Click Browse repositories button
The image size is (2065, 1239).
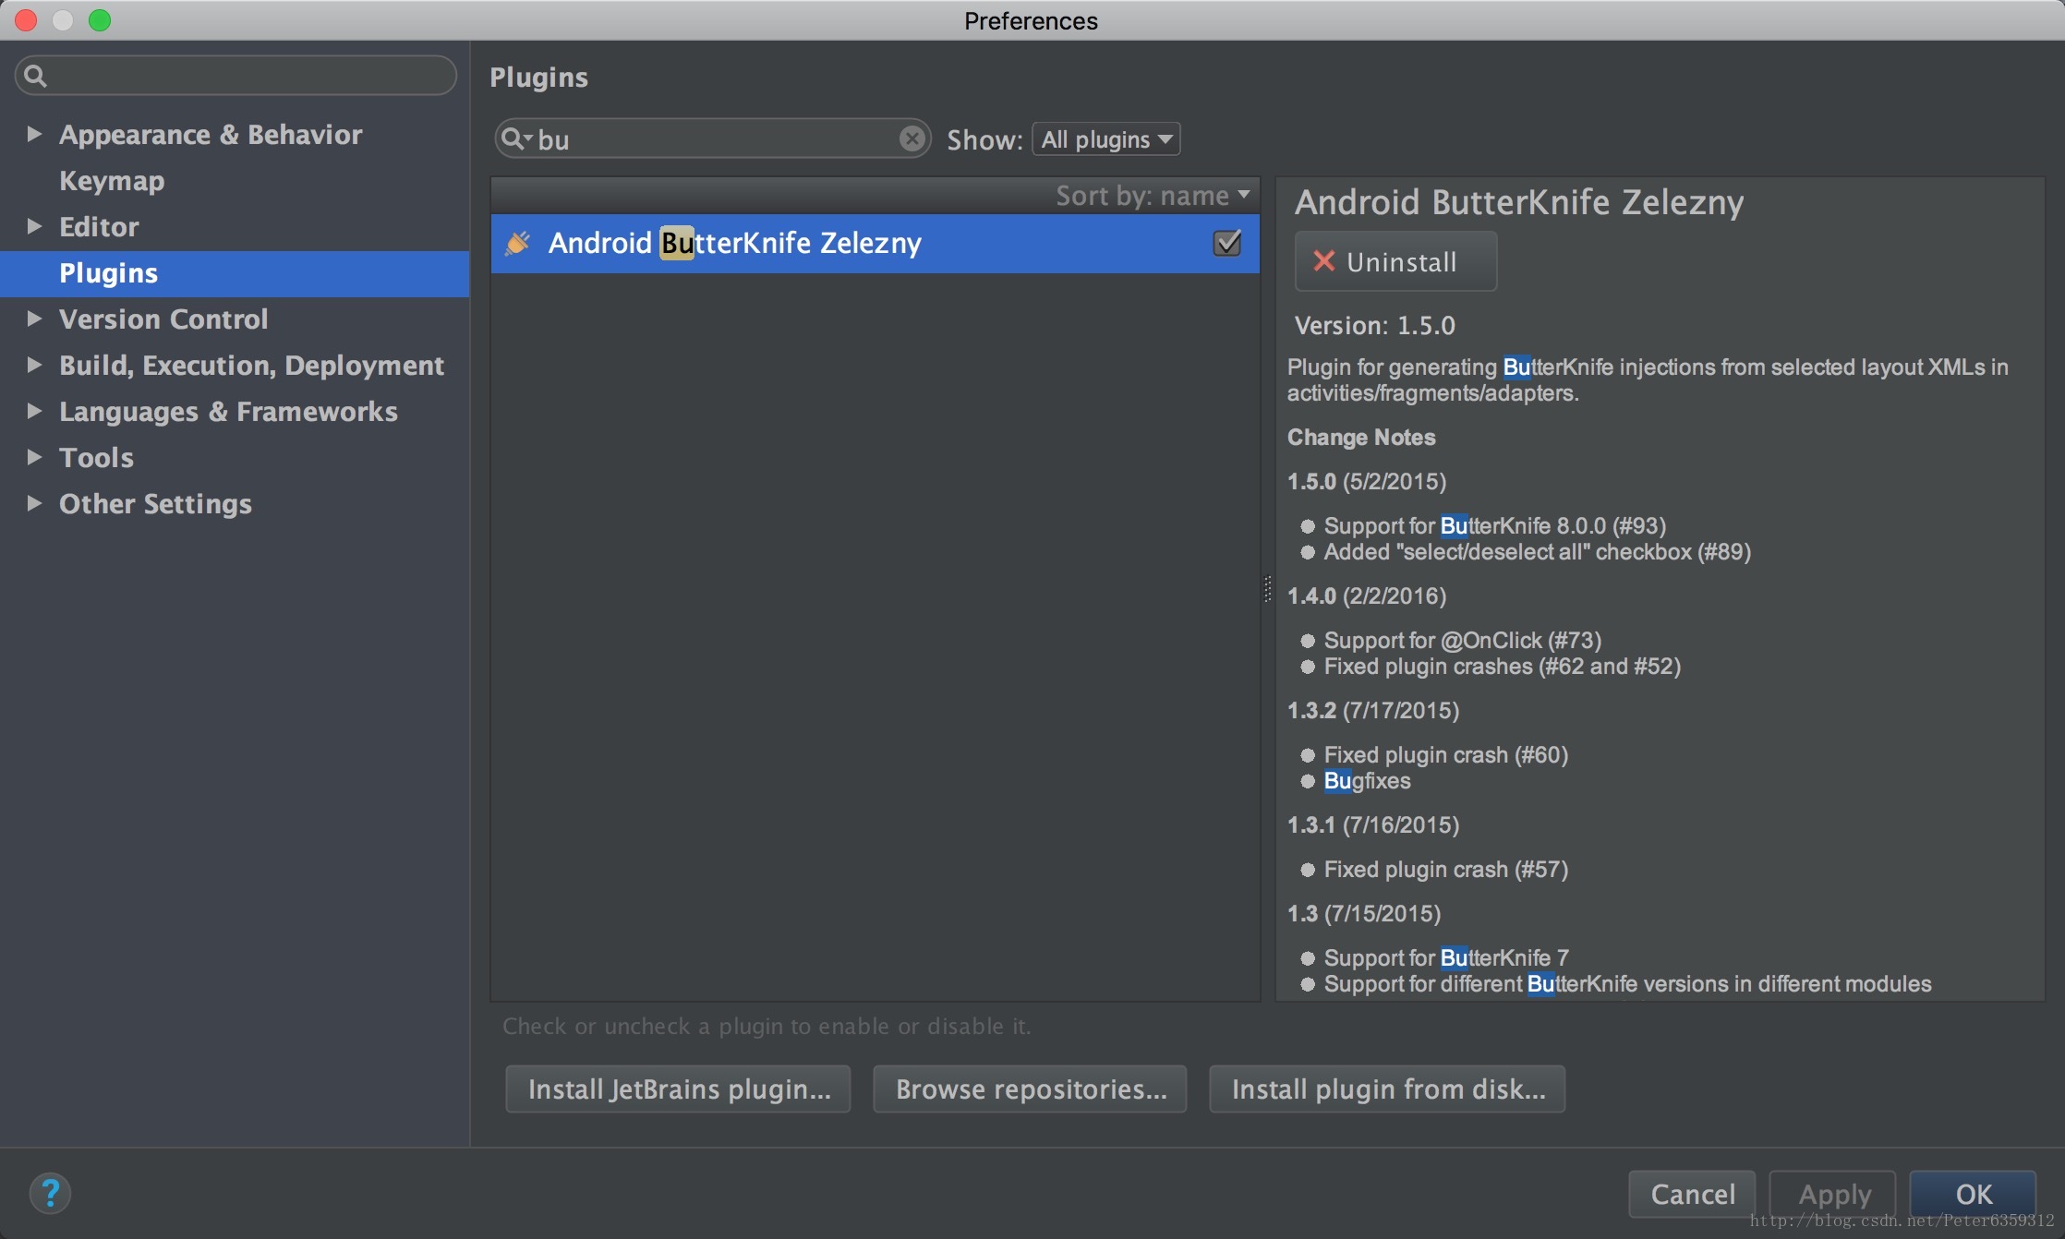1030,1089
